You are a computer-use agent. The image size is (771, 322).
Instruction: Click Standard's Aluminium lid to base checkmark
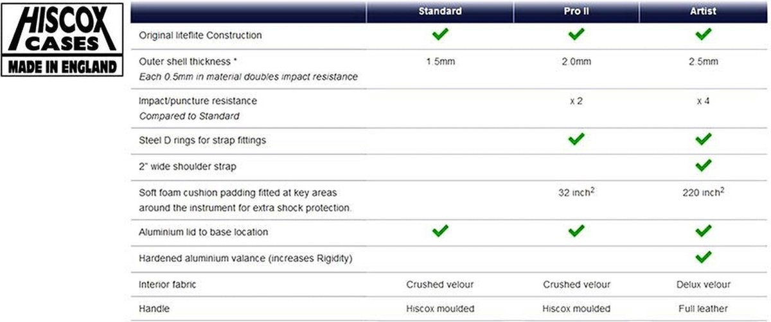440,230
